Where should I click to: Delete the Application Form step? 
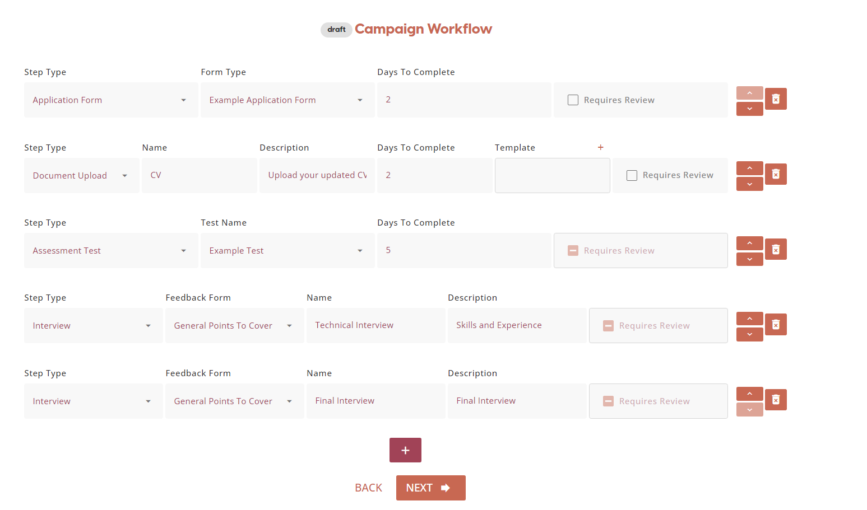(776, 99)
